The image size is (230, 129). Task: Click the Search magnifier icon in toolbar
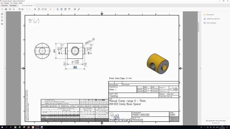click(x=14, y=9)
